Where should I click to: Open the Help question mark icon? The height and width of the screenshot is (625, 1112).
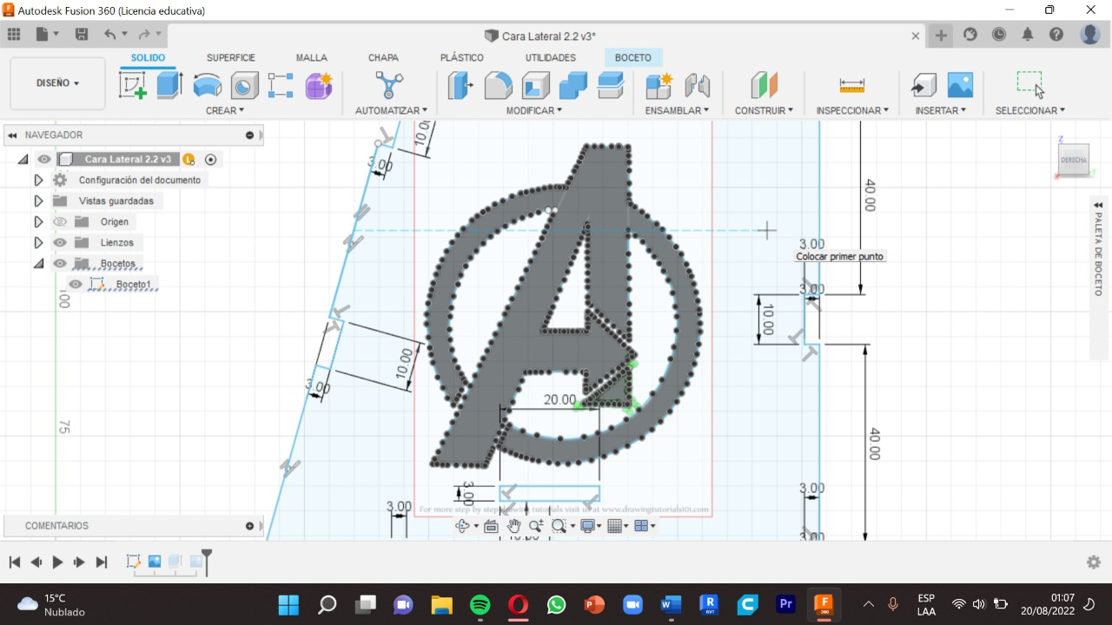pos(1056,35)
